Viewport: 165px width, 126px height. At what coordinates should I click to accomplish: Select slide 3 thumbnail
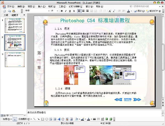(x=15, y=60)
